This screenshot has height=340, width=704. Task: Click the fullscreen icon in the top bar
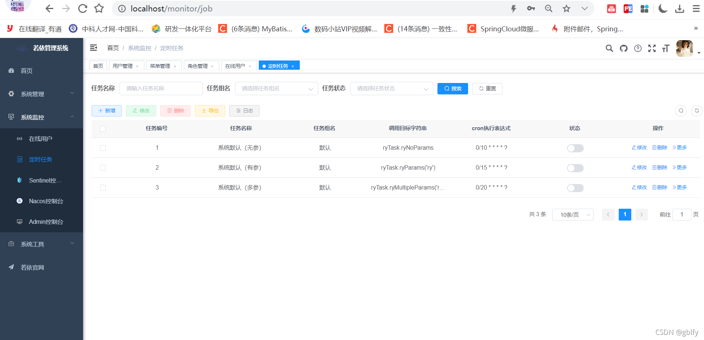(652, 48)
